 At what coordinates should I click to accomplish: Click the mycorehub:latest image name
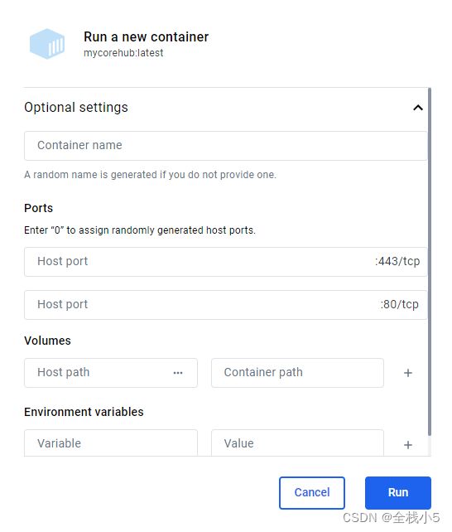pyautogui.click(x=123, y=53)
